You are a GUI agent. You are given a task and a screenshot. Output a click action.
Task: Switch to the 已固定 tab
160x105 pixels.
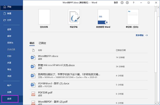(42, 43)
